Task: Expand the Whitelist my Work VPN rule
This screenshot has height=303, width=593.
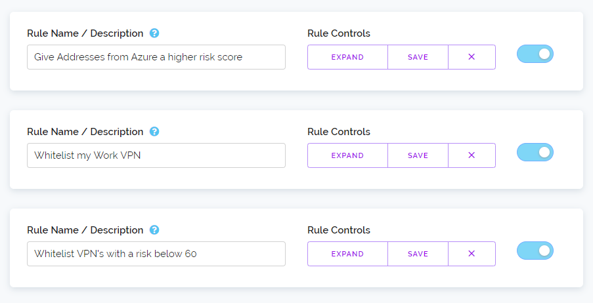Action: tap(347, 155)
